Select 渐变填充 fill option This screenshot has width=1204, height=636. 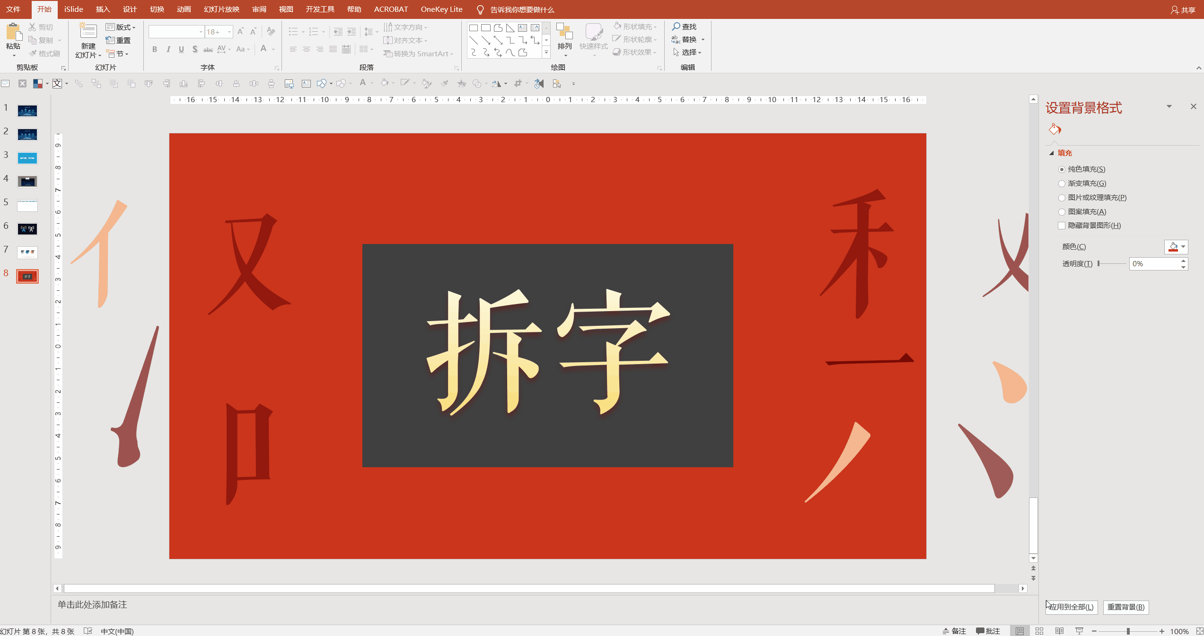click(1062, 183)
